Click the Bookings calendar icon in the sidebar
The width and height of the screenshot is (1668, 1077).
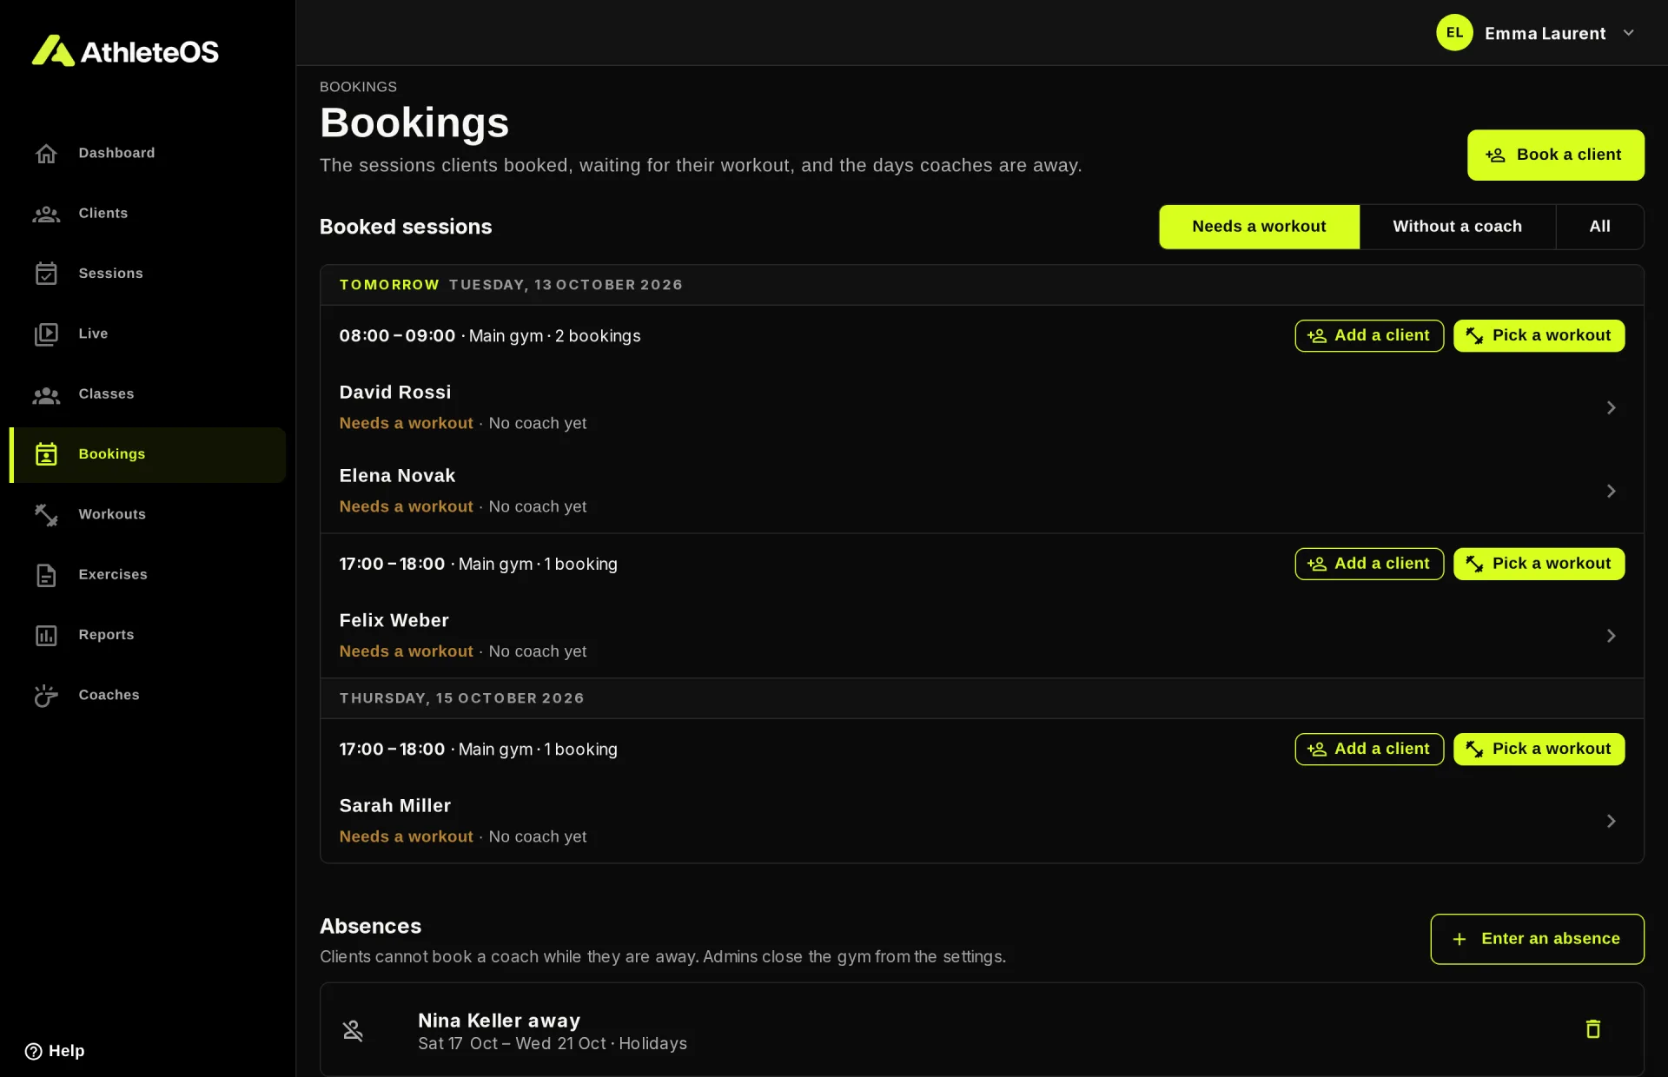pyautogui.click(x=46, y=454)
